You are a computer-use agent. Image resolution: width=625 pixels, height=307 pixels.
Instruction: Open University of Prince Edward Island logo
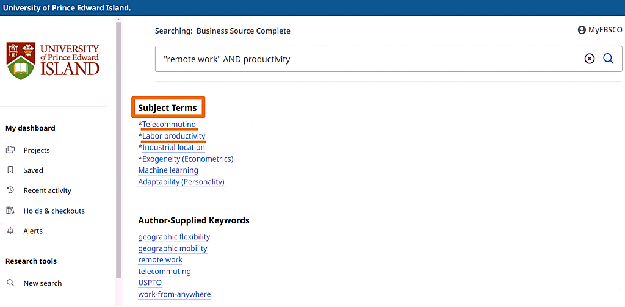point(53,60)
